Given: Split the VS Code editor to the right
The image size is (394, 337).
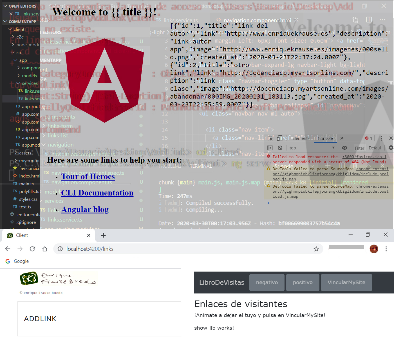Looking at the screenshot, I should coord(369,20).
